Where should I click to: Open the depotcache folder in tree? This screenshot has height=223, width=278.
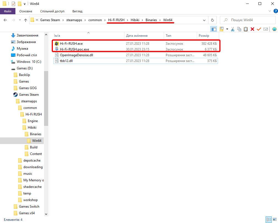tap(29, 160)
